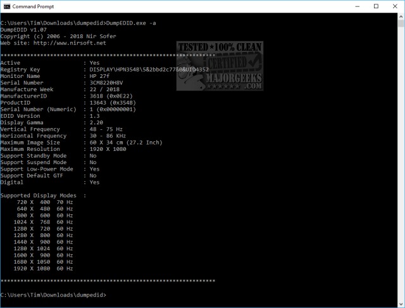Open the Command Prompt system menu icon
The width and height of the screenshot is (405, 308).
[x=7, y=6]
